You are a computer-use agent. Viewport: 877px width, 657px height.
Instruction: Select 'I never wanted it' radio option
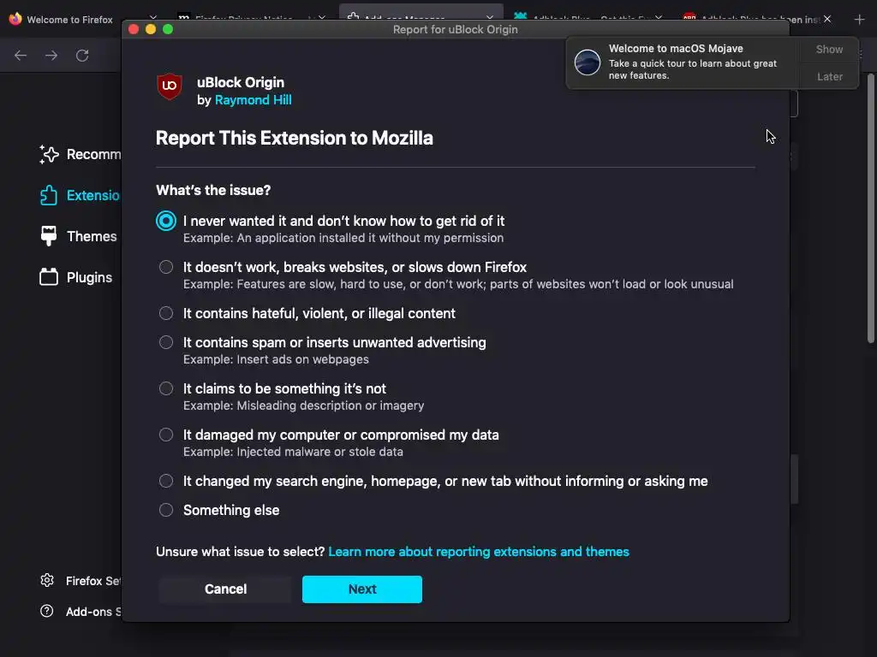[165, 221]
